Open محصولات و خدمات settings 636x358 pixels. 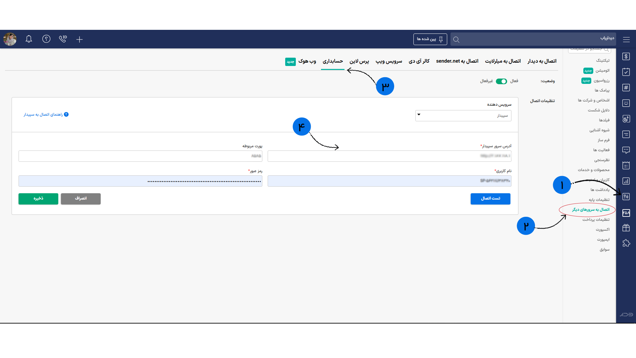pos(594,170)
